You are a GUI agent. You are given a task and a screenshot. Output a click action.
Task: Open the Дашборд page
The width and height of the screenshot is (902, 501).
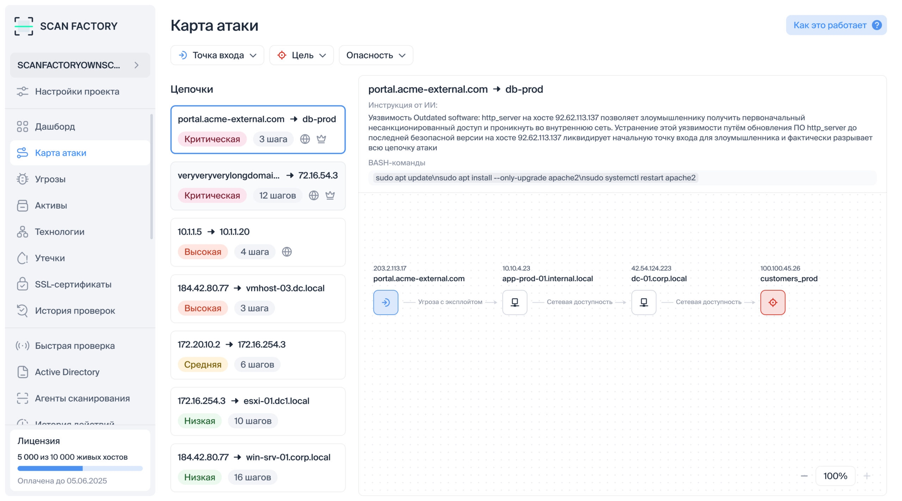tap(55, 126)
